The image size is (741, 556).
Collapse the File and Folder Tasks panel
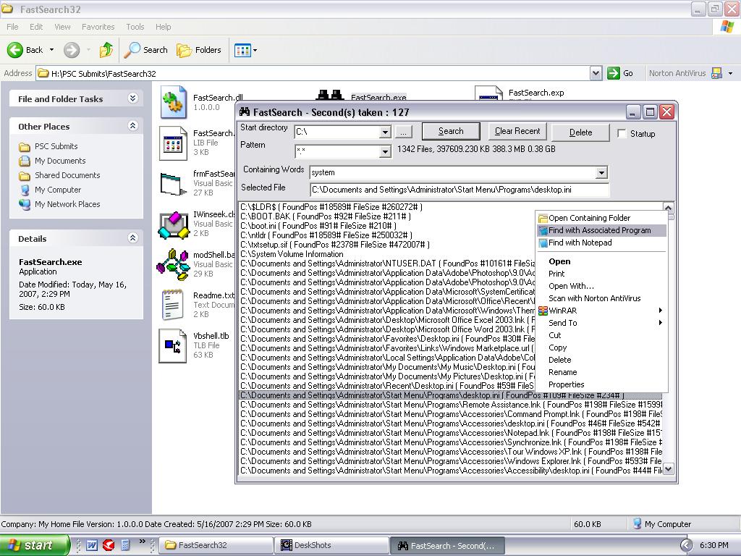point(133,98)
